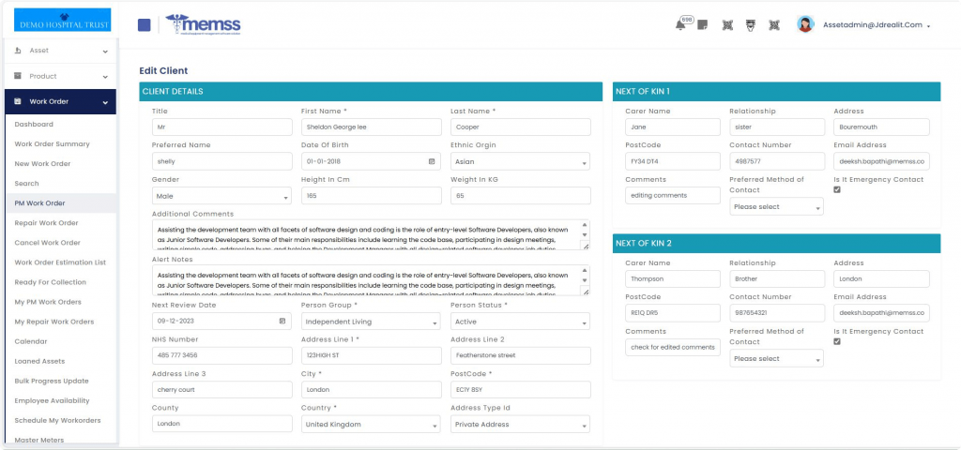Open the Assetadmin account dropdown
Image resolution: width=961 pixels, height=450 pixels.
click(877, 25)
